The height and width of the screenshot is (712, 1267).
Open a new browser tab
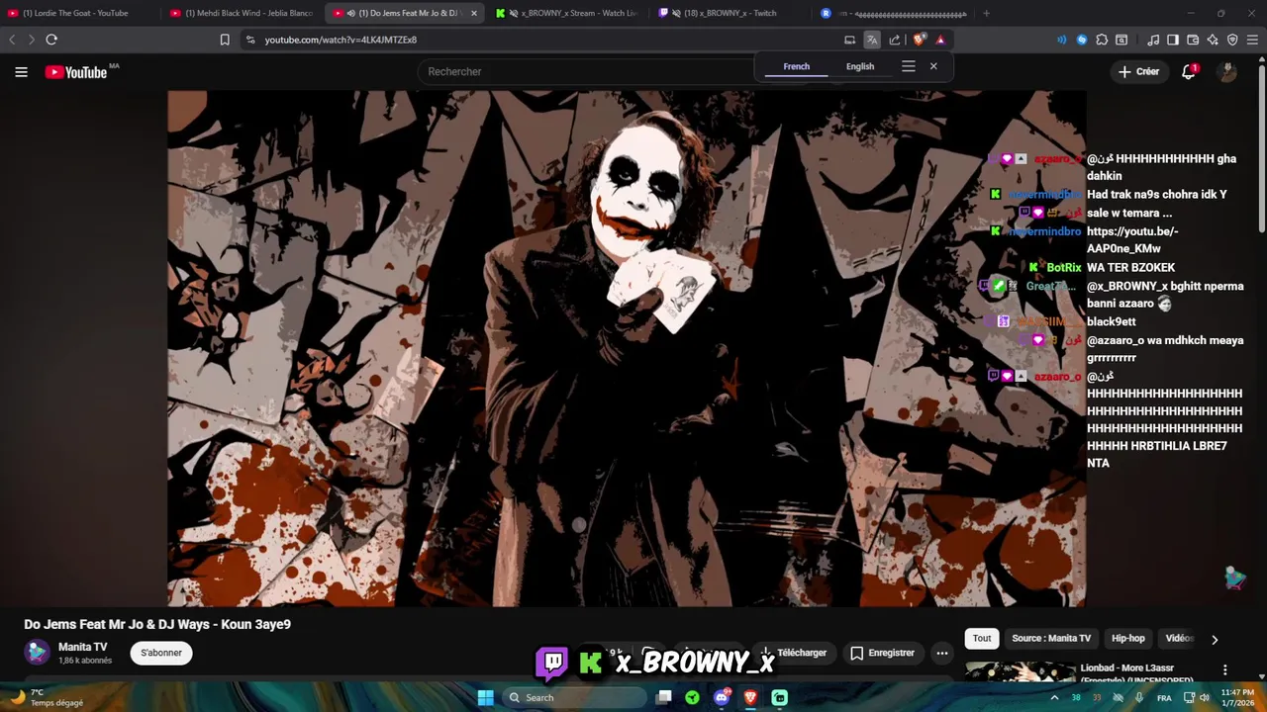pos(986,13)
